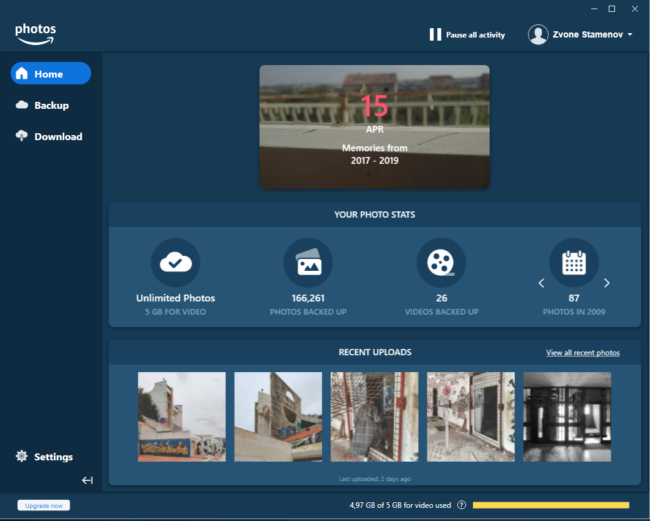The image size is (650, 521).
Task: Select the Home sidebar icon
Action: click(x=22, y=73)
